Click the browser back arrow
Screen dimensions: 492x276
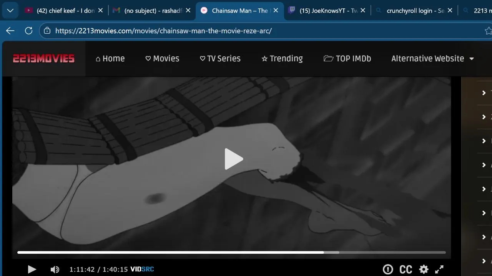click(x=10, y=31)
